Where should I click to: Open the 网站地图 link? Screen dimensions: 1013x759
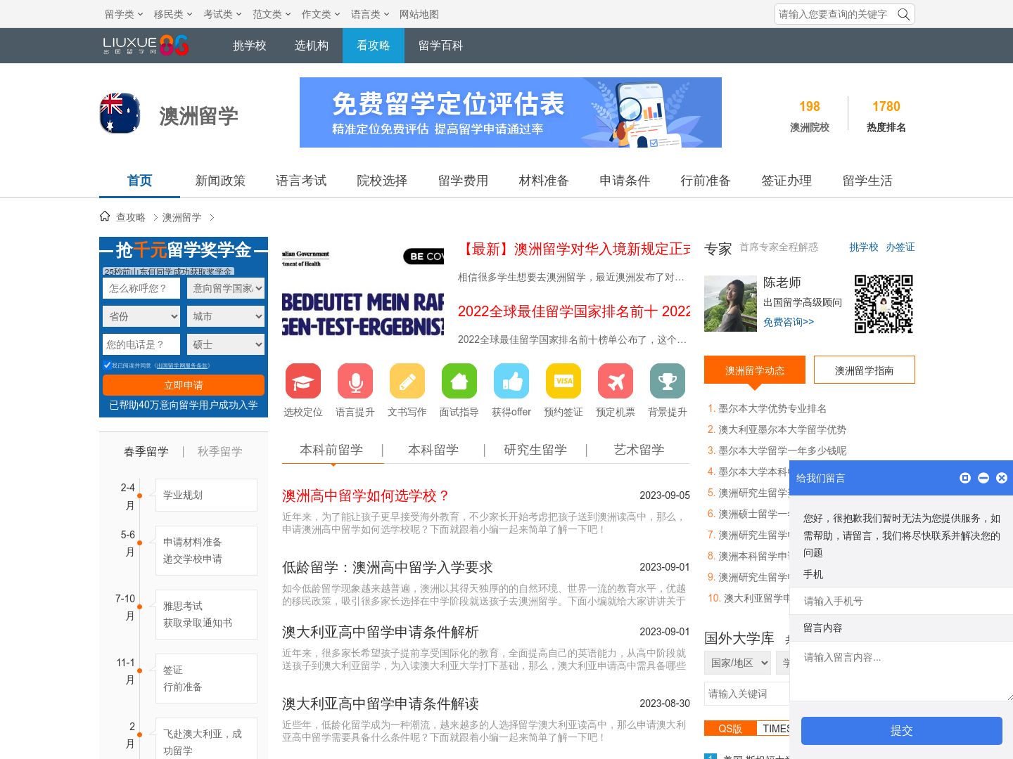[419, 14]
